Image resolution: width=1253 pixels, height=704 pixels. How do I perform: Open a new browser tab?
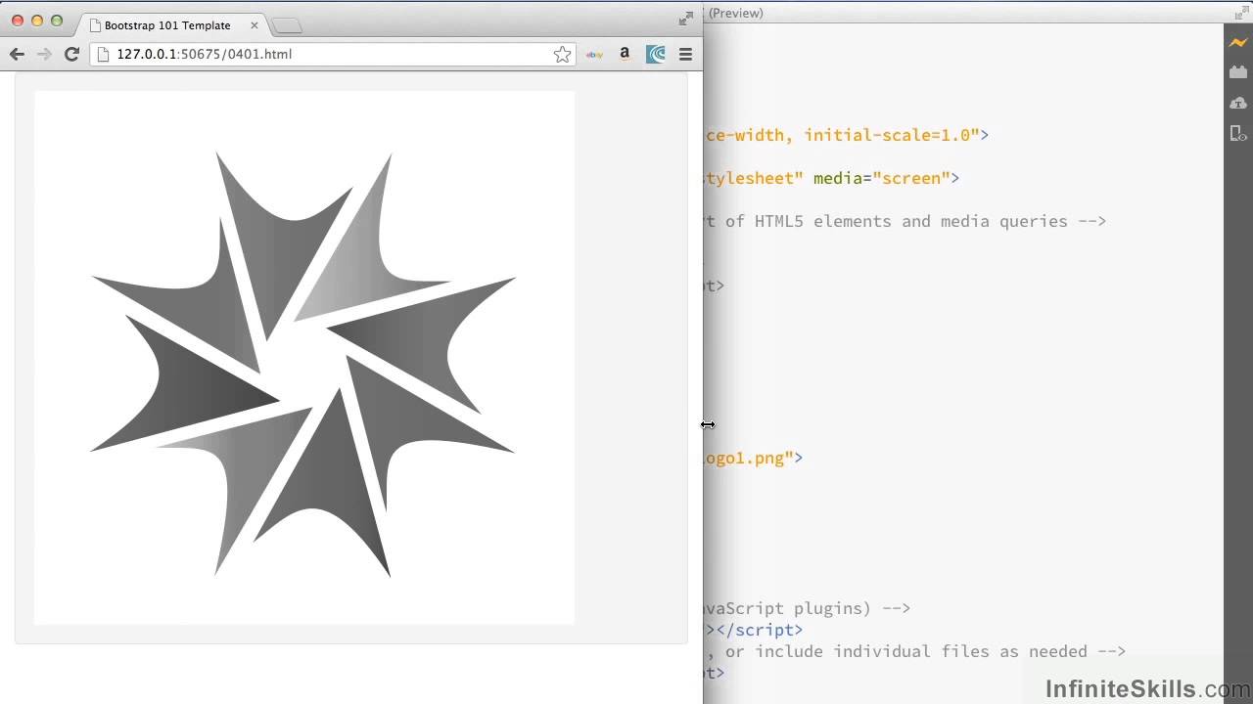click(x=286, y=26)
